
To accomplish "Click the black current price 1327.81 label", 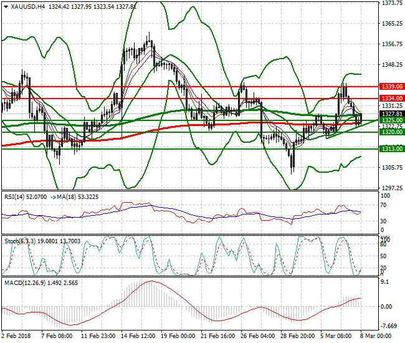I will [392, 114].
